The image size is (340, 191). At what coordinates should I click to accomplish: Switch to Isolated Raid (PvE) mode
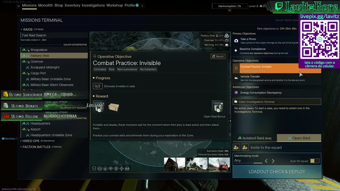tap(255, 138)
